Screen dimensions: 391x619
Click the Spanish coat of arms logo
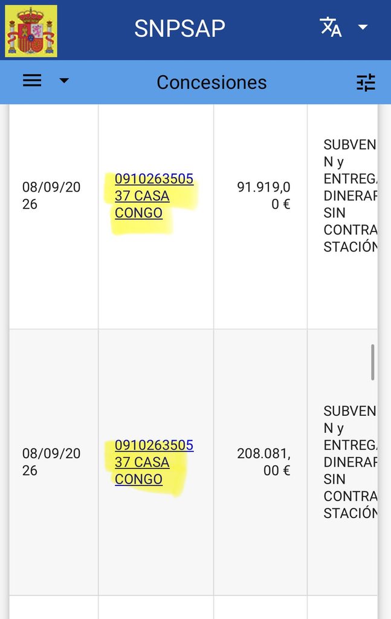[31, 31]
